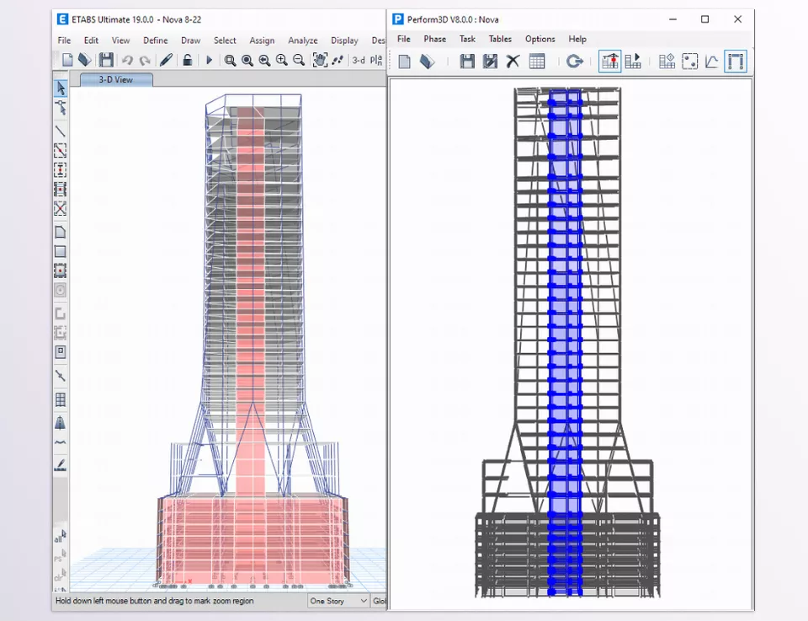
Task: Click the pencil refresh icon in ETABS
Action: [x=166, y=60]
